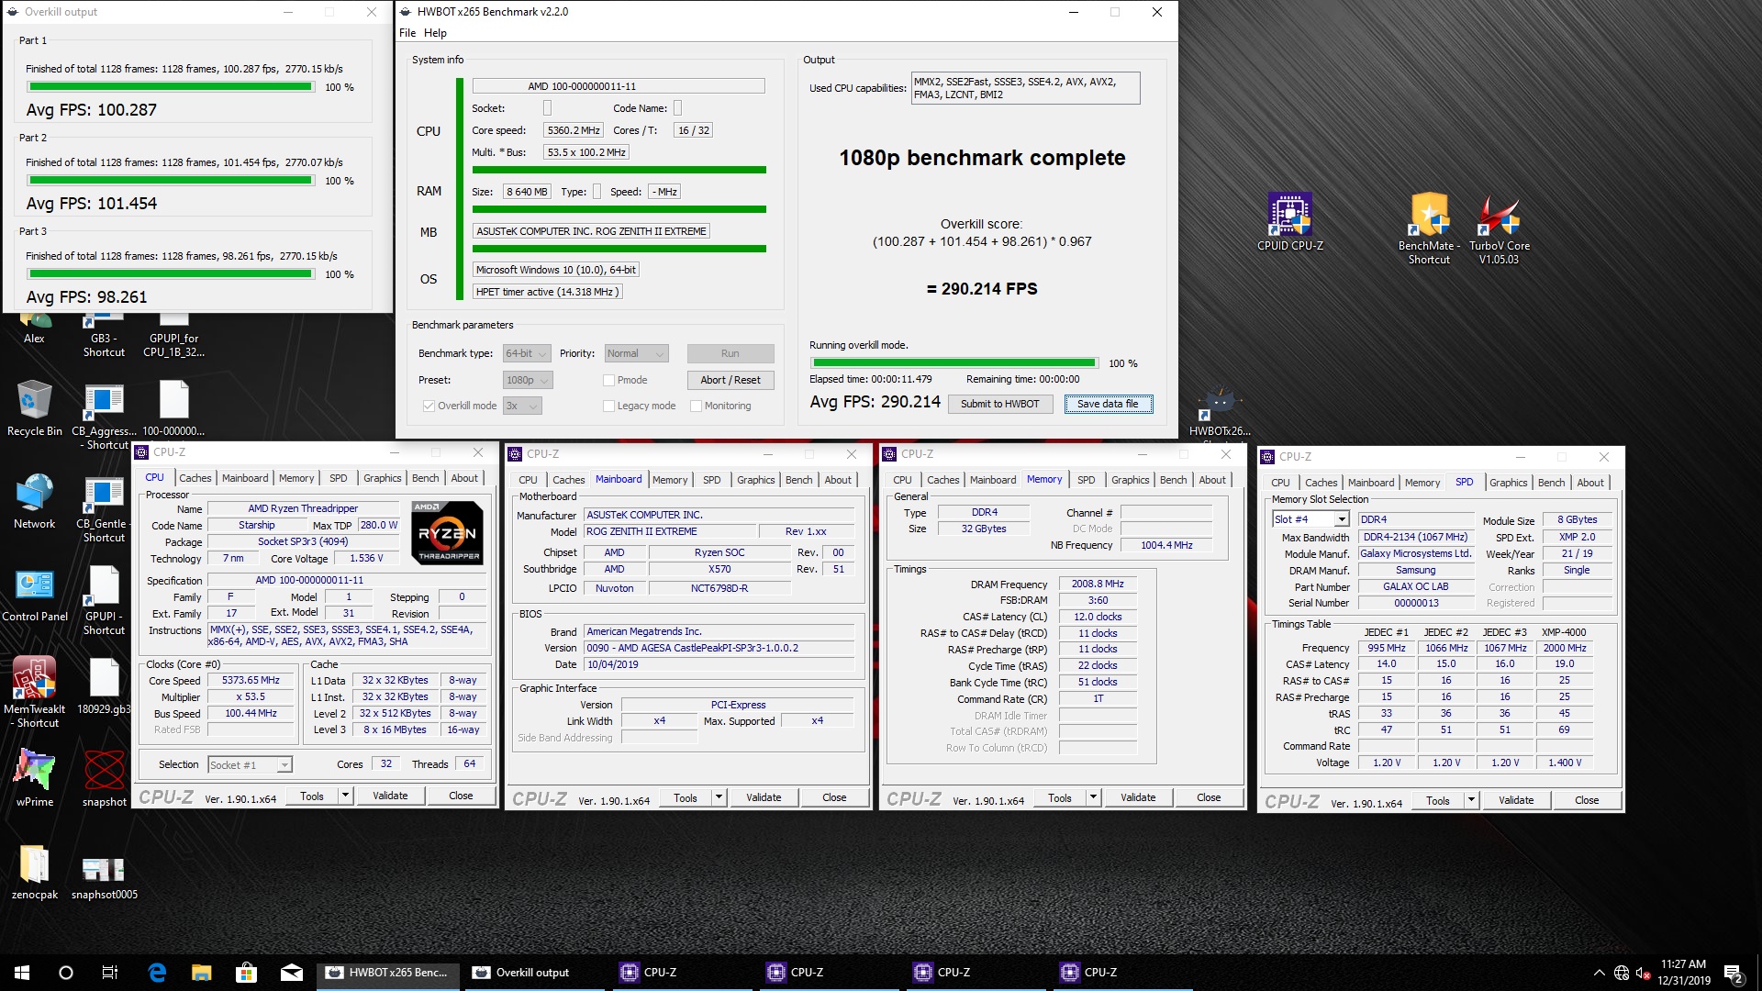The width and height of the screenshot is (1762, 991).
Task: Open the HWBOTx26 desktop shortcut
Action: coord(1220,411)
